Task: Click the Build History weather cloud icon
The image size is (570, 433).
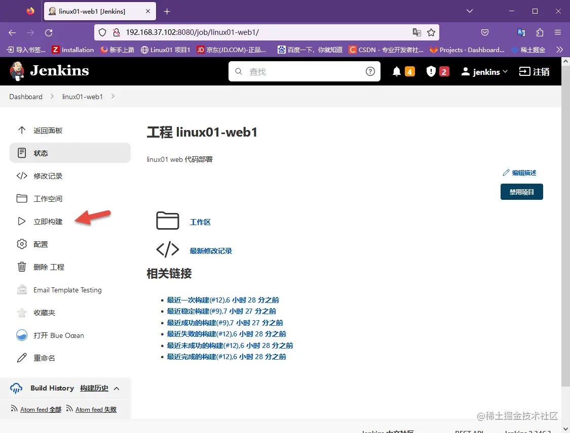Action: (x=16, y=388)
